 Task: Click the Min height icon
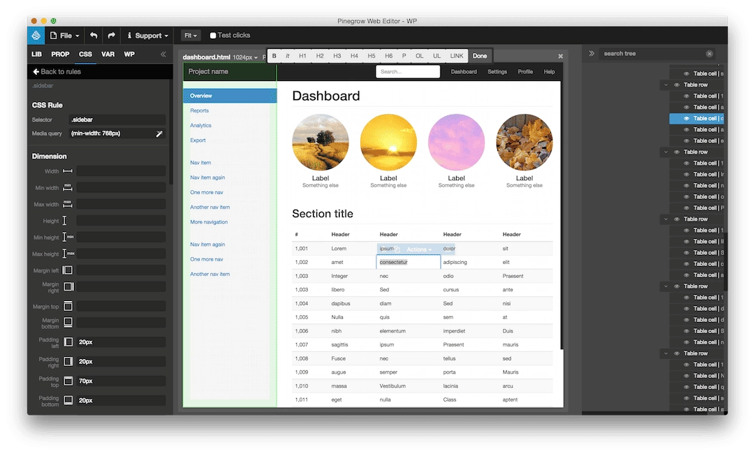pyautogui.click(x=68, y=237)
